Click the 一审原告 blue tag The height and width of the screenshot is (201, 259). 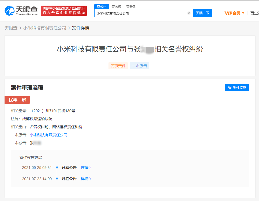140,66
